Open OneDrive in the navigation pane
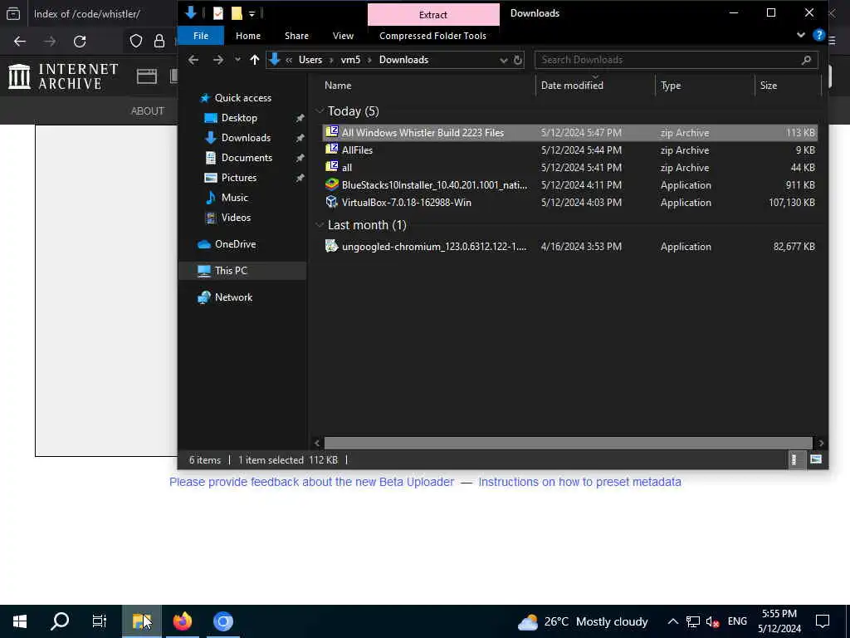Screen dimensions: 850x638 tap(235, 244)
